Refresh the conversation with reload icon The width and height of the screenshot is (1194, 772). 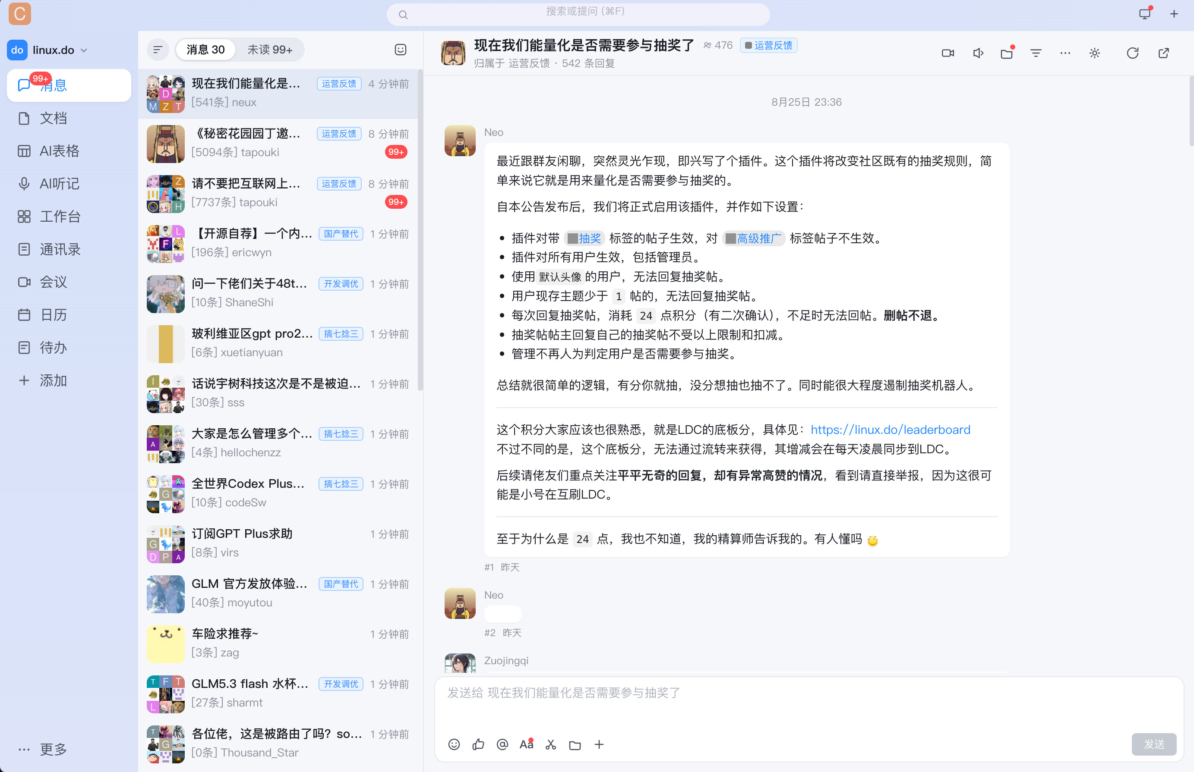coord(1132,53)
